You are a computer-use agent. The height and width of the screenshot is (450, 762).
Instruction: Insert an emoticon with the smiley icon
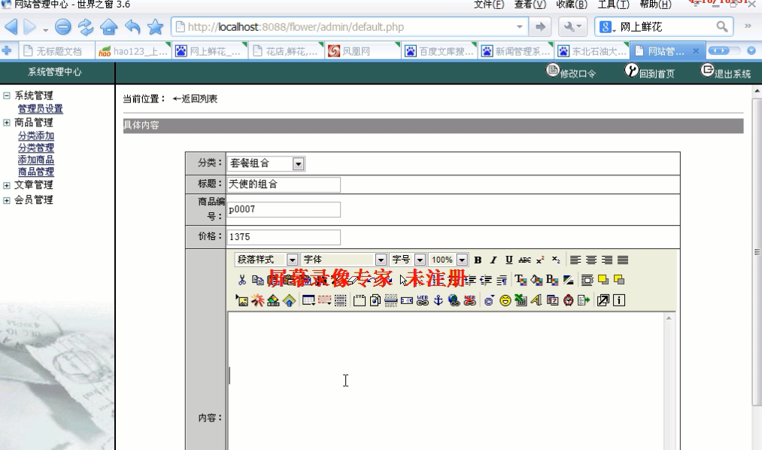[x=505, y=300]
